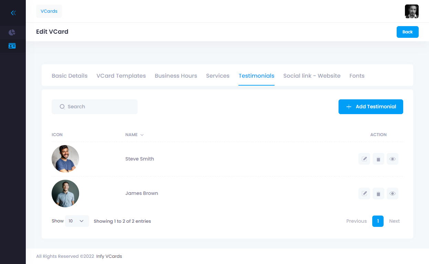Delete James Brown's testimonial

tap(378, 194)
